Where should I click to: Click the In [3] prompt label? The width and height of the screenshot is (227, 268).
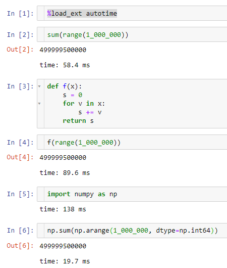point(20,86)
